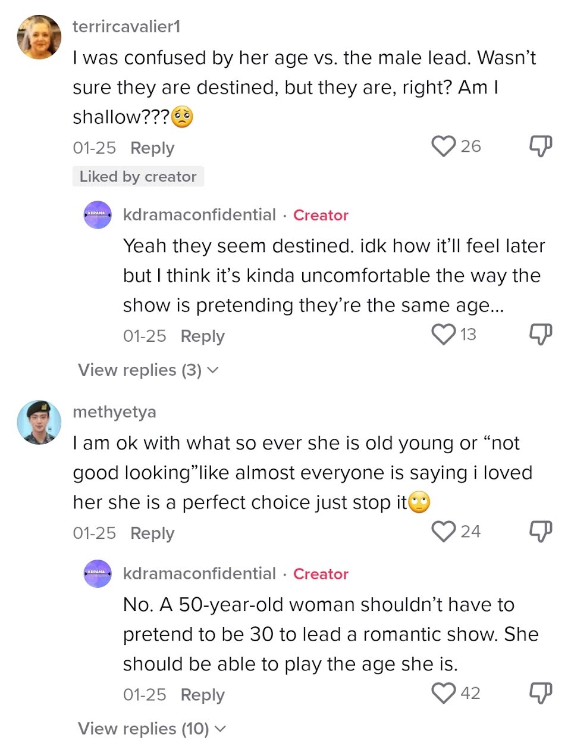Open kdramaconfidential username in second reply
Viewport: 571px width, 752px height.
(199, 573)
